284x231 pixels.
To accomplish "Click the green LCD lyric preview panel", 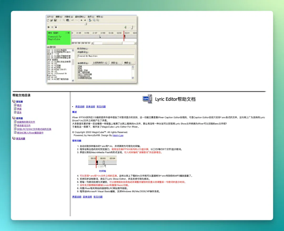I will tap(59, 38).
